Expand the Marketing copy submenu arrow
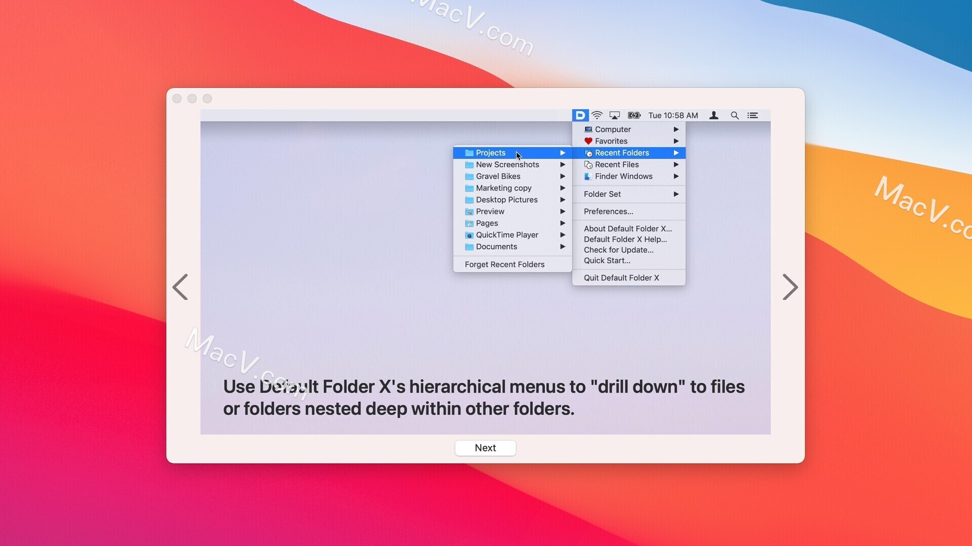 (562, 188)
